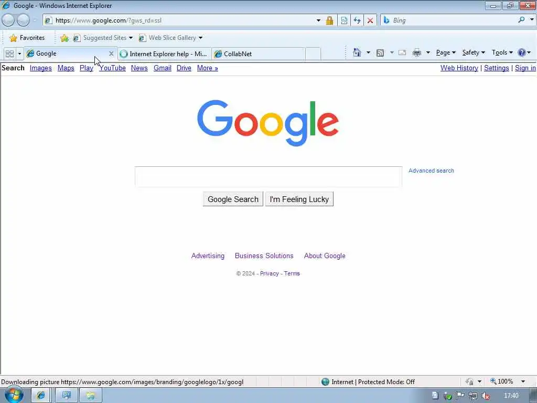
Task: Open the Images link
Action: click(41, 68)
